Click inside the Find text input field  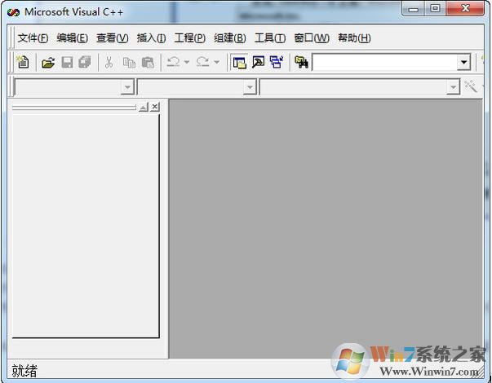[385, 63]
